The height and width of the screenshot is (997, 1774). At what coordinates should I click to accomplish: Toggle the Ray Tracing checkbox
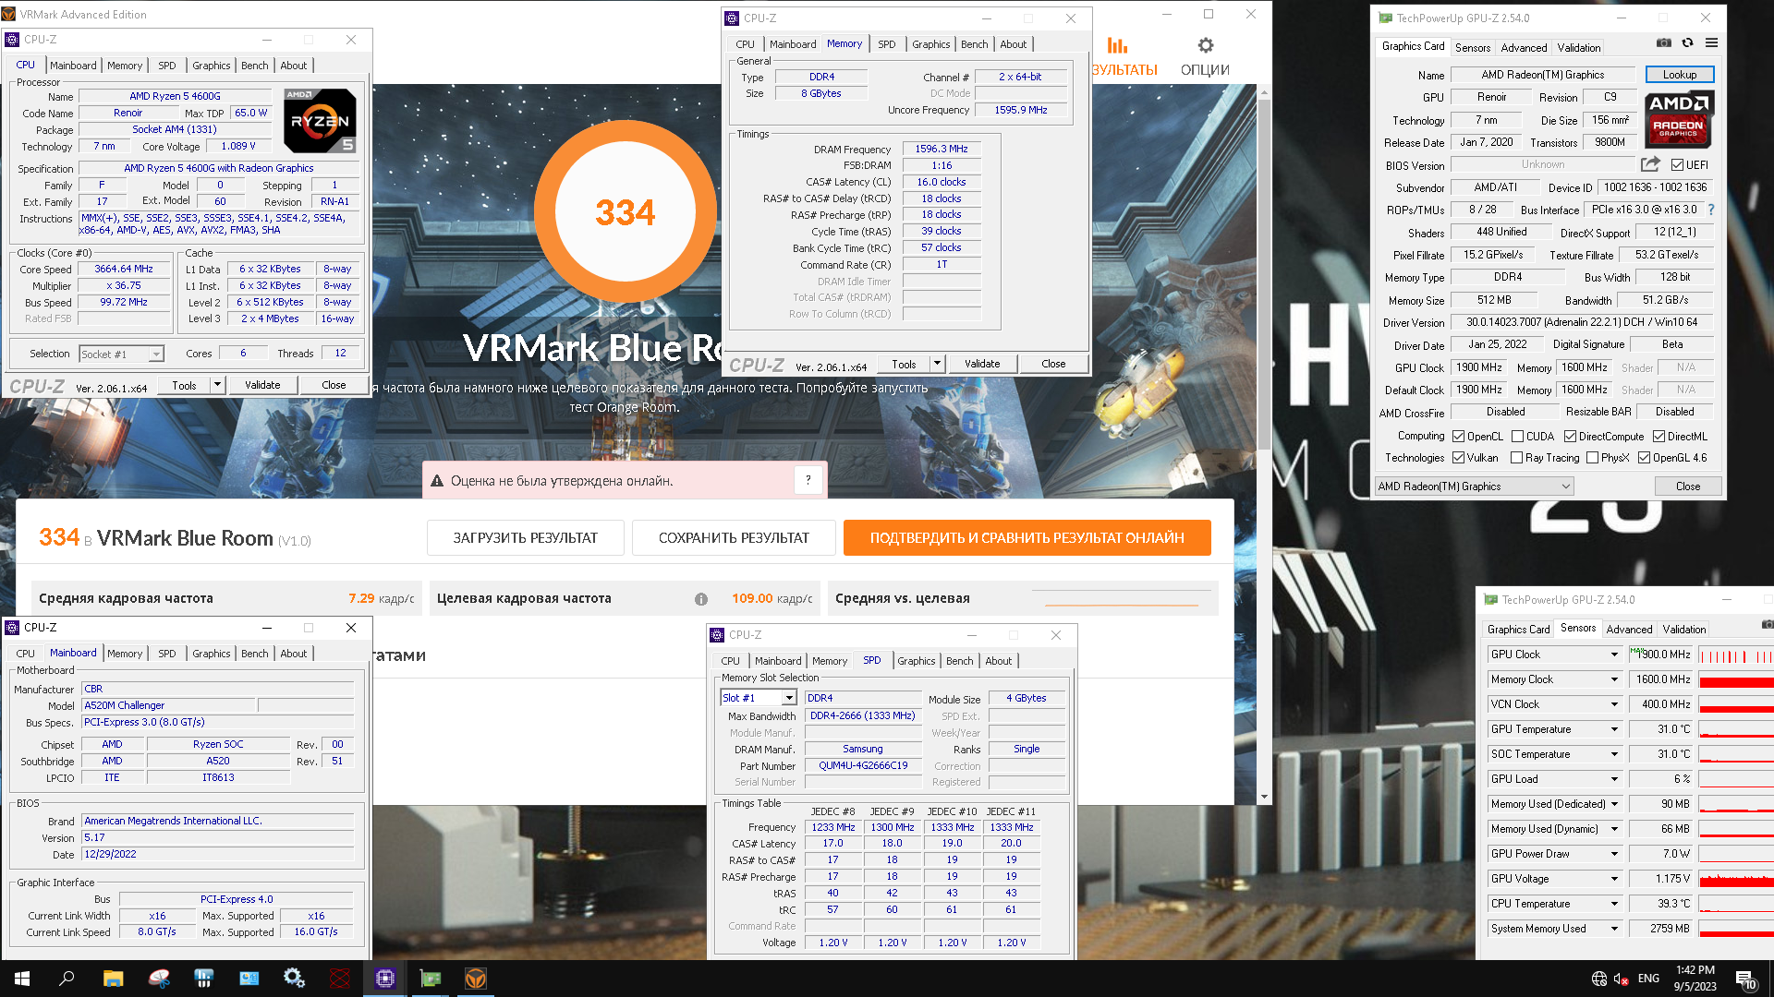pos(1516,458)
